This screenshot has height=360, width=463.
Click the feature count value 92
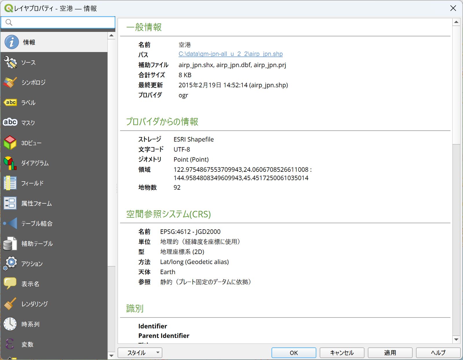[177, 187]
